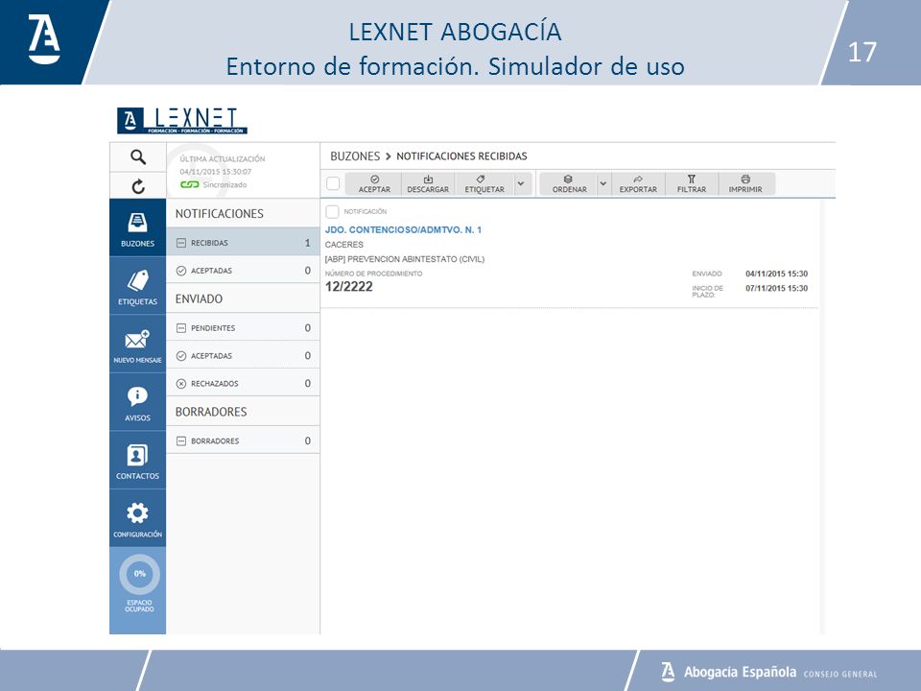This screenshot has width=921, height=691.
Task: Open the Contactos section
Action: point(137,461)
